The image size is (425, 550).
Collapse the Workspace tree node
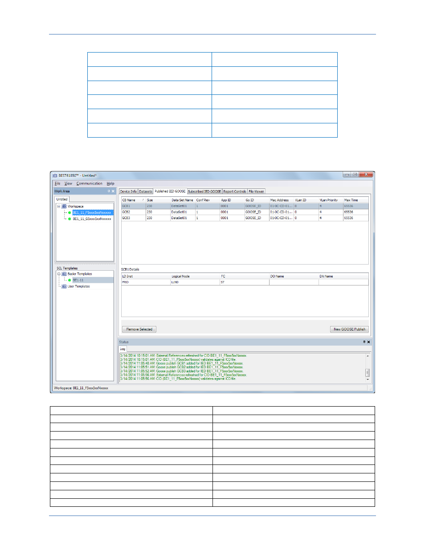(x=59, y=207)
